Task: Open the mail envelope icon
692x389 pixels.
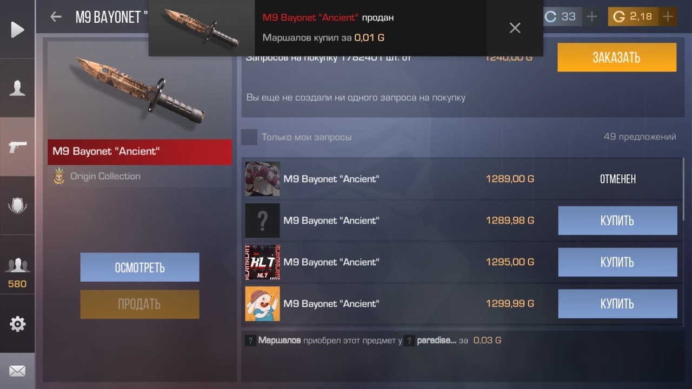Action: coord(17,371)
